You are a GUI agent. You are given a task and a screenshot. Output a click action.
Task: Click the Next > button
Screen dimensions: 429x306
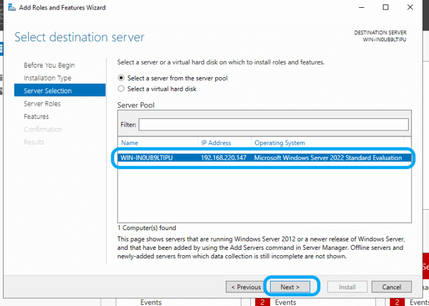click(x=290, y=287)
